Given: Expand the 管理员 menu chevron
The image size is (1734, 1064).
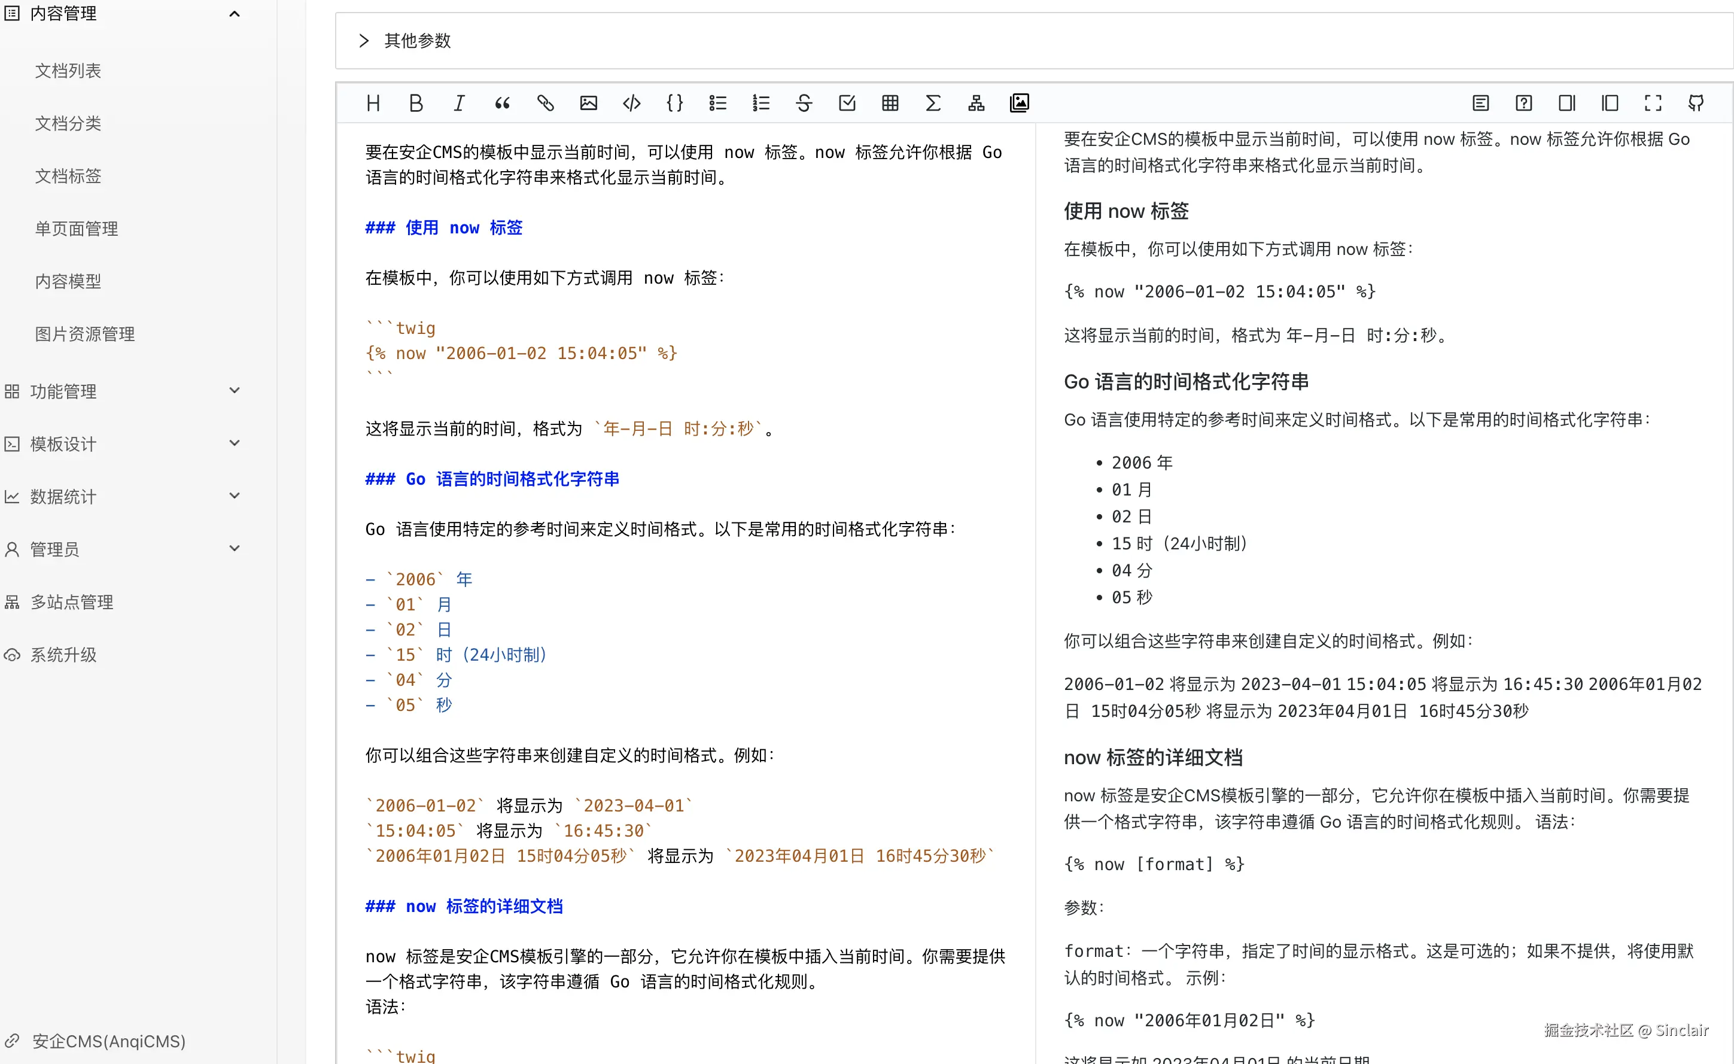Looking at the screenshot, I should [x=235, y=549].
